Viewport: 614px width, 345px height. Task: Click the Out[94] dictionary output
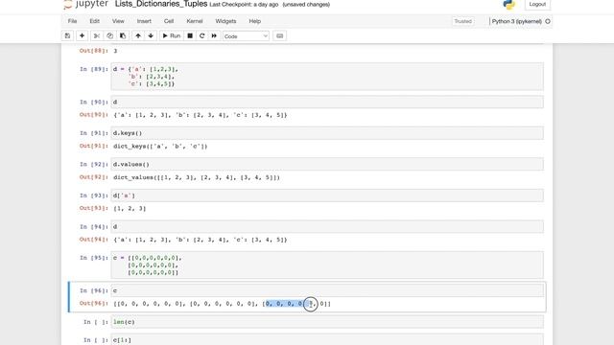point(201,240)
